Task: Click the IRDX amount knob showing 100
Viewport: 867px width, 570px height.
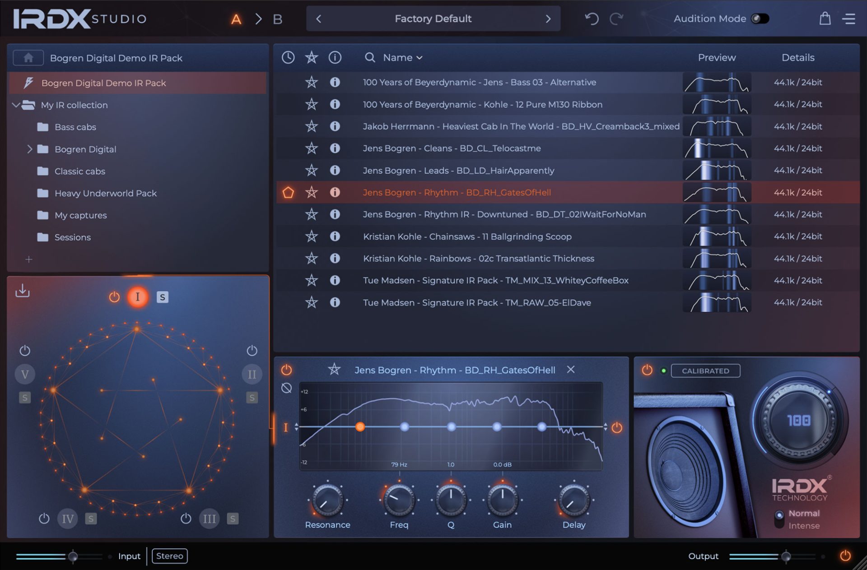Action: (x=798, y=421)
